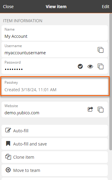Choose Move to team
Screen dimensions: 112x180
[55, 170]
